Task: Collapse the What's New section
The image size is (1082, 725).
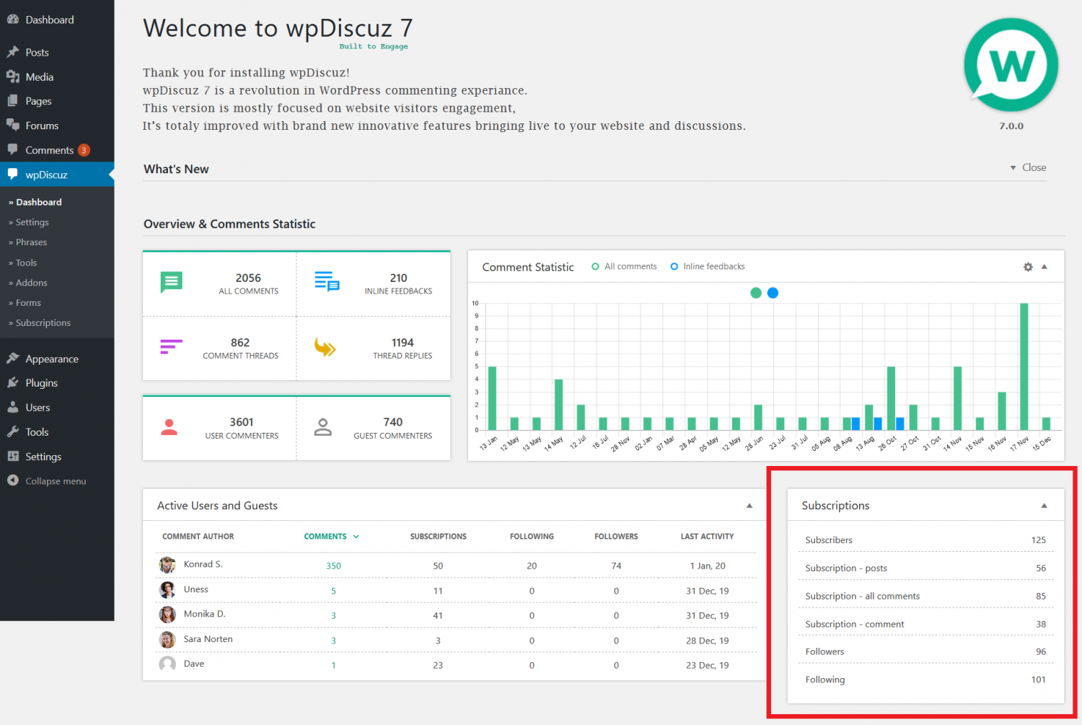Action: tap(1013, 167)
